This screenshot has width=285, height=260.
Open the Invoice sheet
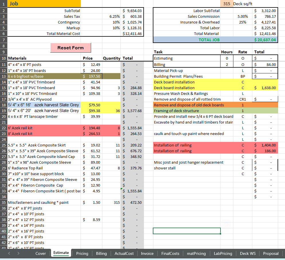tap(147, 253)
